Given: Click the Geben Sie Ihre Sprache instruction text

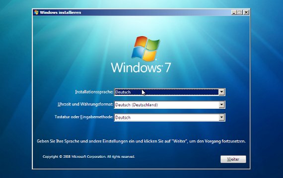Looking at the screenshot, I should (x=141, y=141).
